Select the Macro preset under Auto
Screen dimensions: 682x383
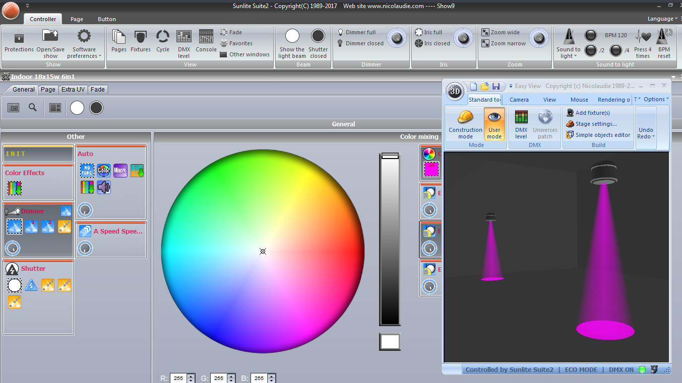click(120, 171)
